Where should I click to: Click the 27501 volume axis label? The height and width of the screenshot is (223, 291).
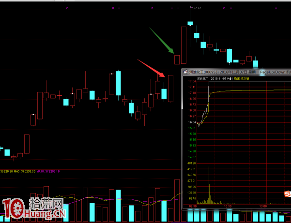coord(192,181)
